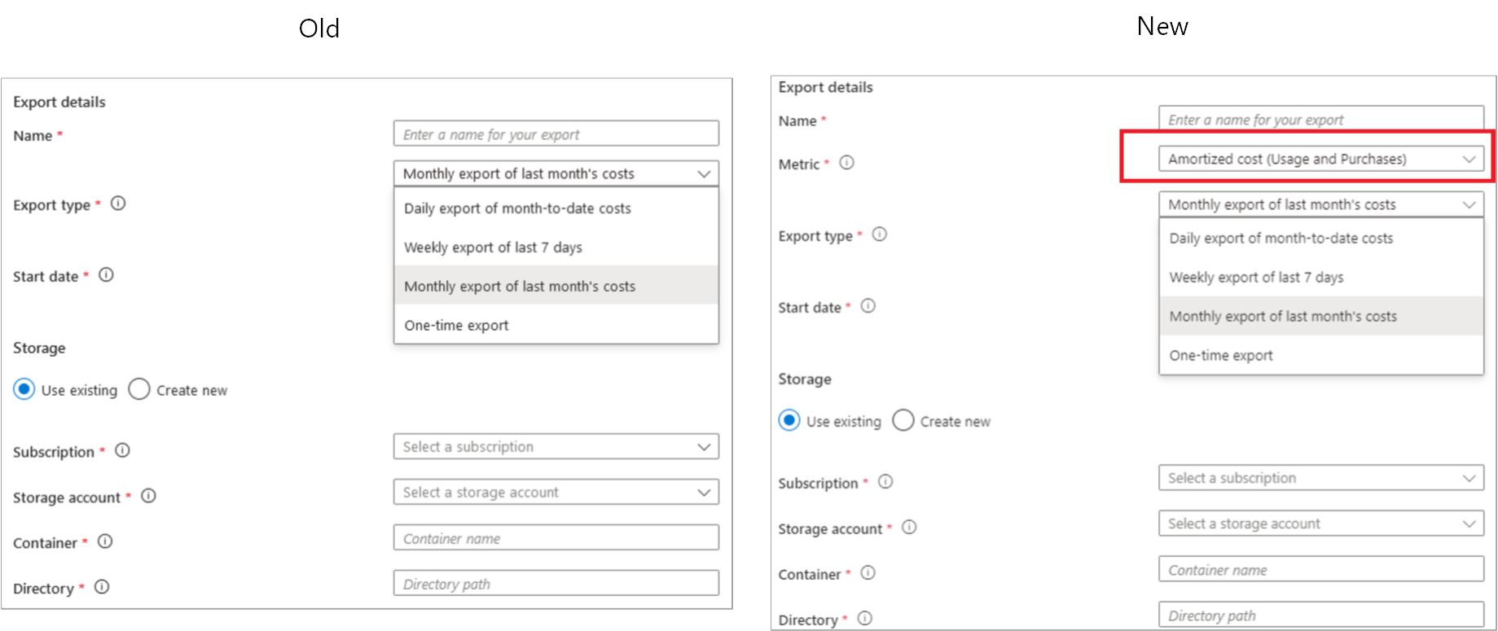Select Create new radio in New panel
Screen dimensions: 1498x631
point(903,420)
